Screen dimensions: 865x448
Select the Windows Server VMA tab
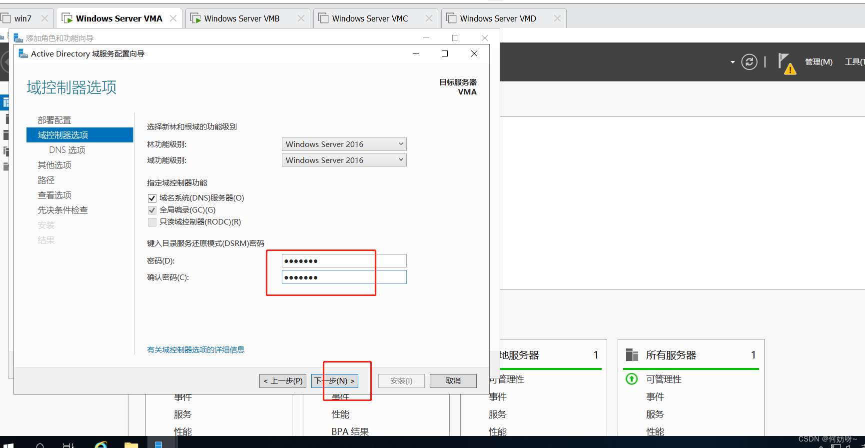pyautogui.click(x=119, y=18)
